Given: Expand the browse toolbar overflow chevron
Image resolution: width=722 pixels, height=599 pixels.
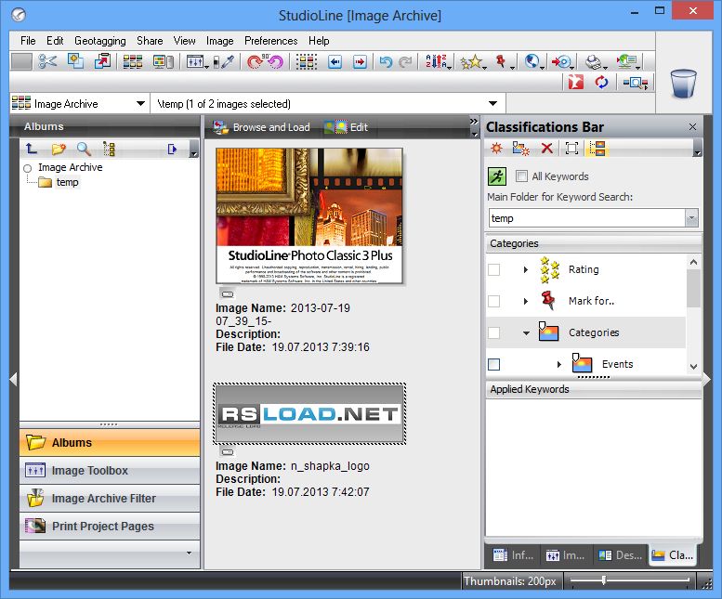Looking at the screenshot, I should click(x=474, y=122).
